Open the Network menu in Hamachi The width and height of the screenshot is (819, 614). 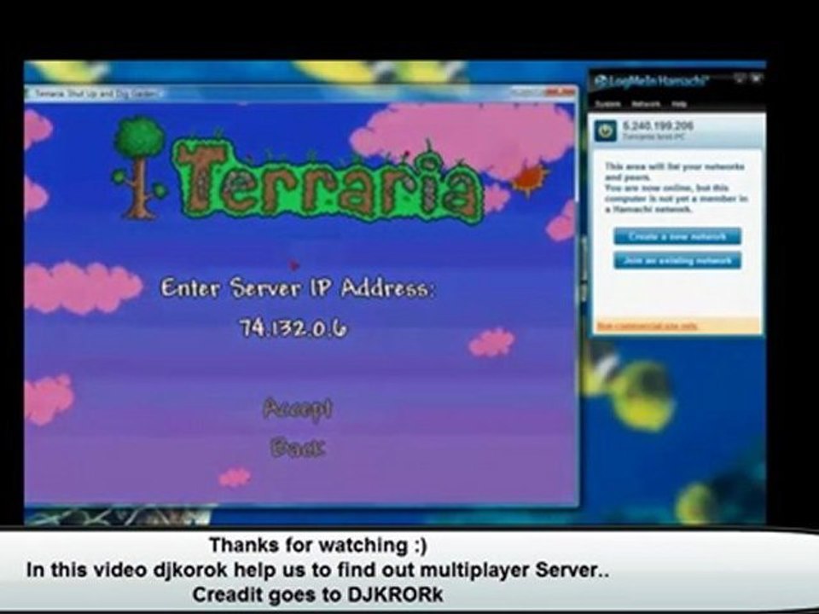pyautogui.click(x=646, y=104)
